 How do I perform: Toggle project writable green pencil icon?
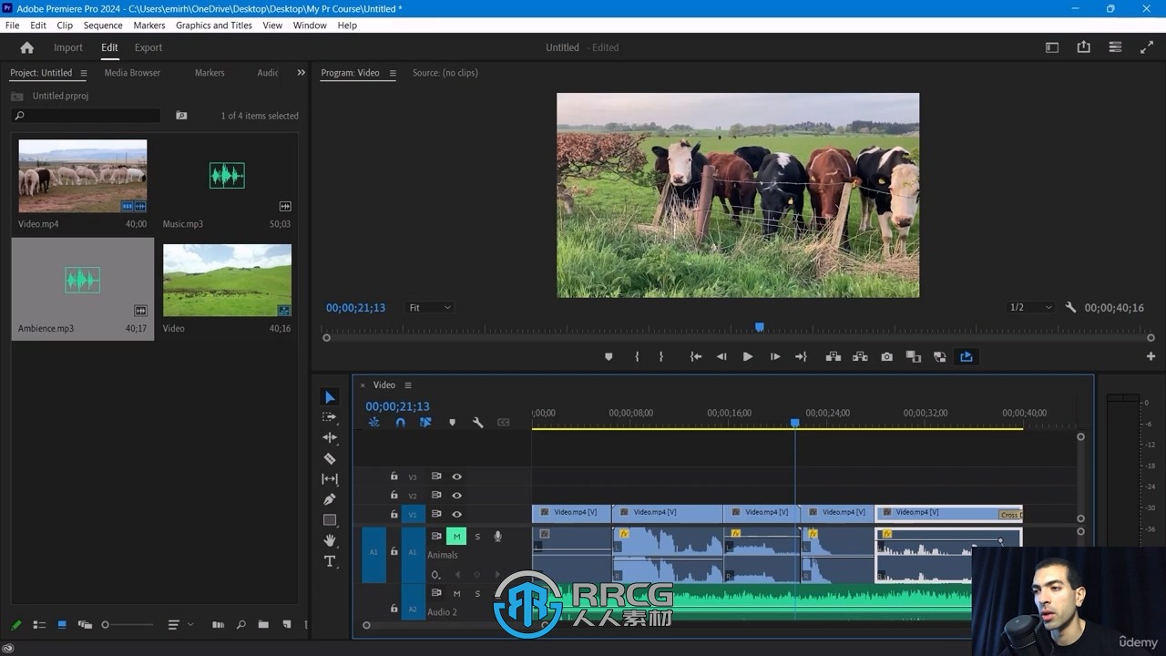point(15,625)
